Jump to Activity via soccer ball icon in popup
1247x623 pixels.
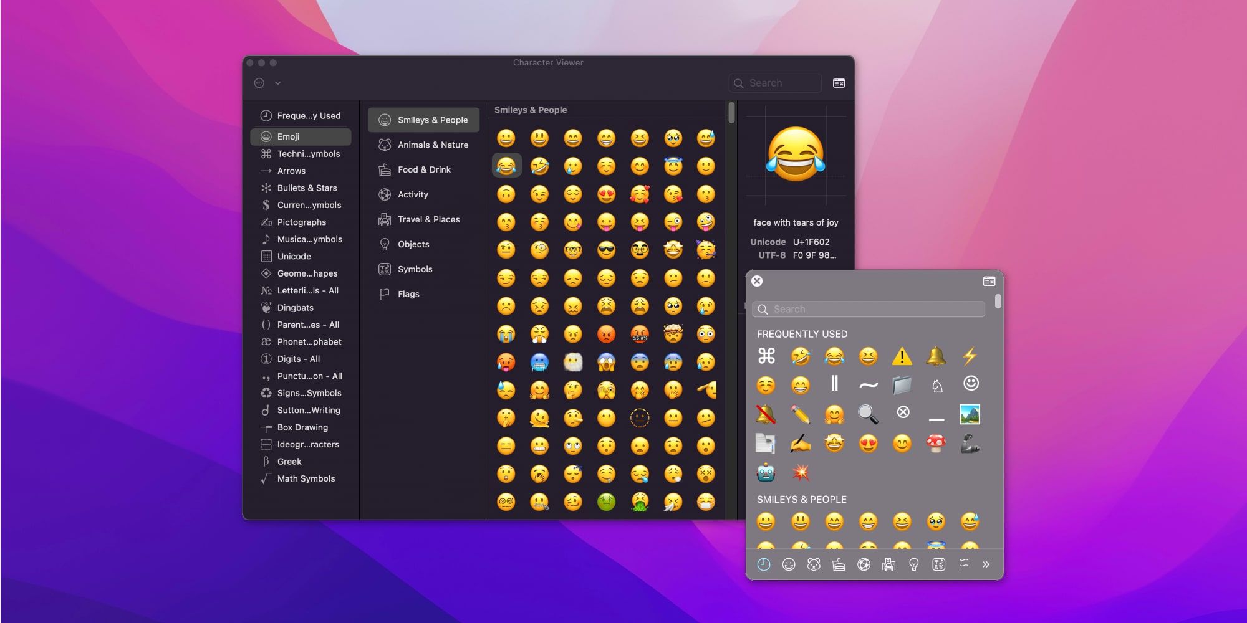click(x=864, y=564)
